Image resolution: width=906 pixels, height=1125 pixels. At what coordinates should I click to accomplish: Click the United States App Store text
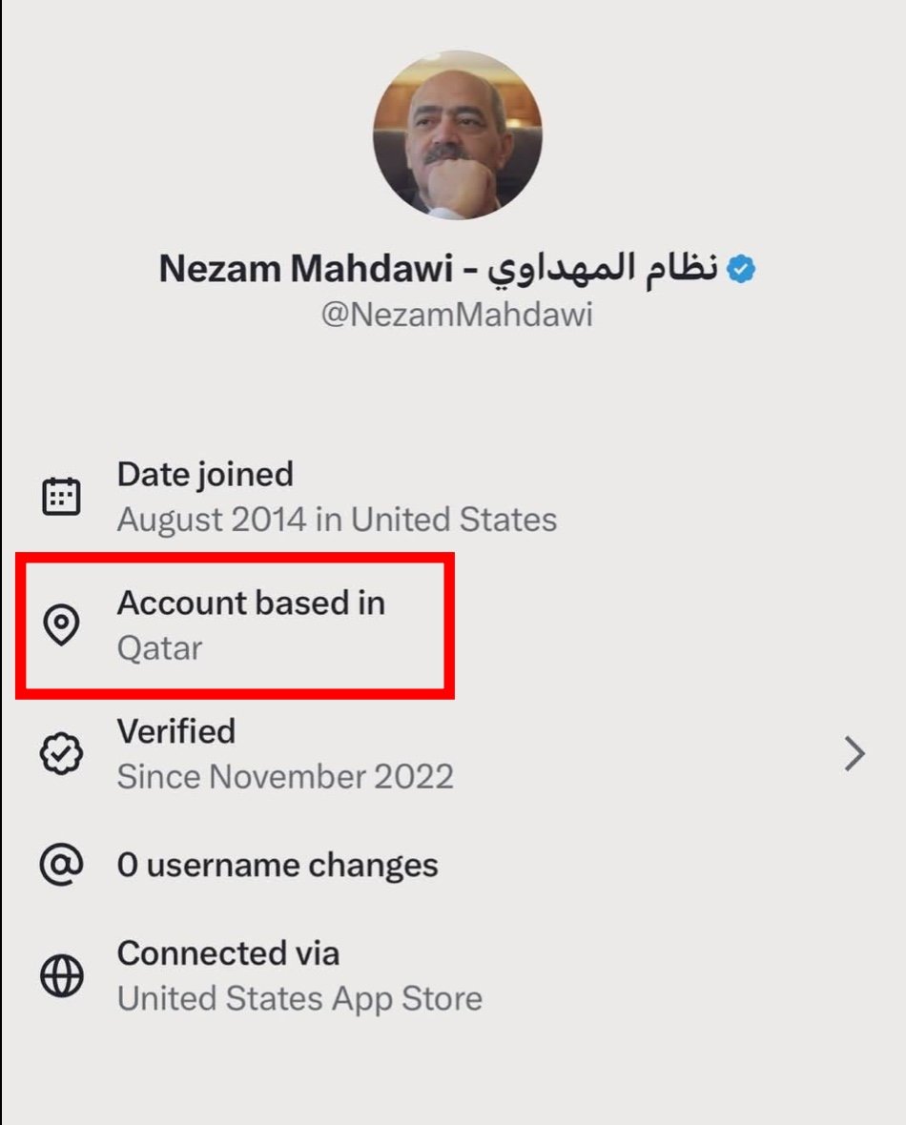point(299,998)
